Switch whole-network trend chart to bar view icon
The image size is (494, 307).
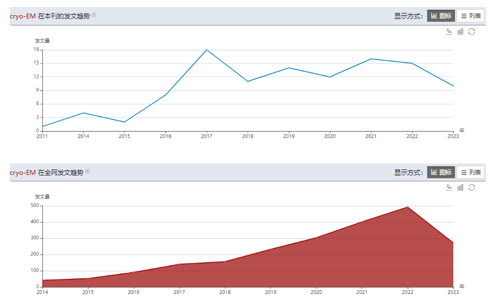coord(460,187)
